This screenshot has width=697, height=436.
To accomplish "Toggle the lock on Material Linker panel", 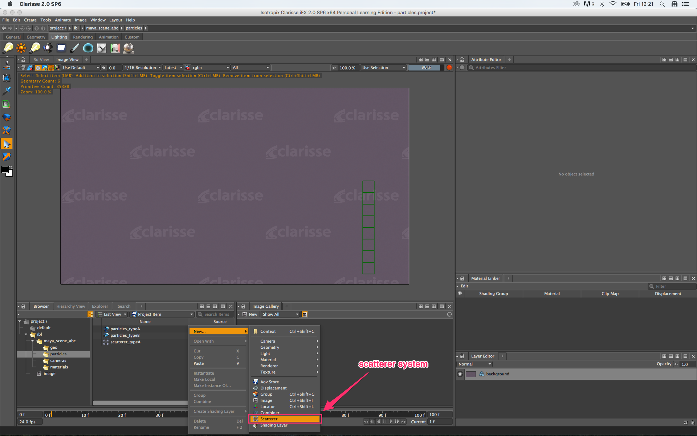I will click(x=462, y=278).
